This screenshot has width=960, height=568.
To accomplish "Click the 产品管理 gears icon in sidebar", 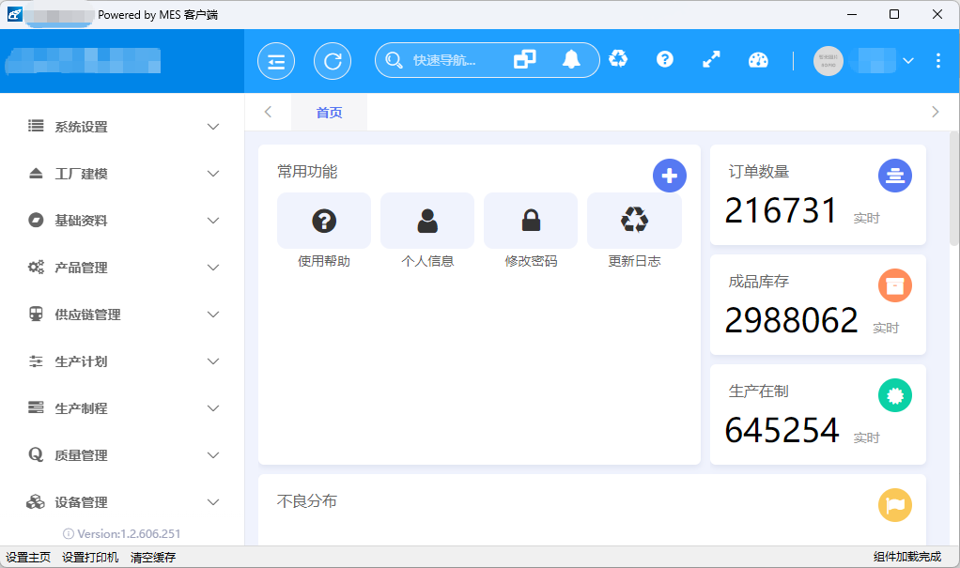I will point(36,267).
